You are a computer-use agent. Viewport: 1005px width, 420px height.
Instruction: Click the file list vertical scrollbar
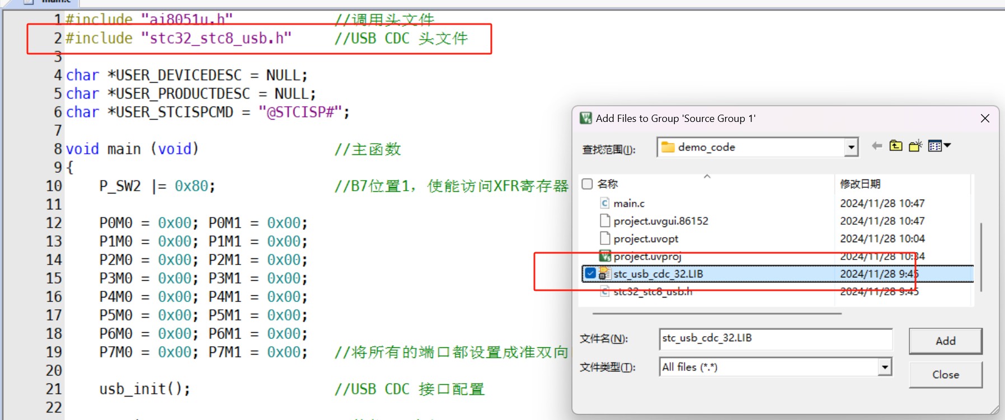pyautogui.click(x=981, y=257)
